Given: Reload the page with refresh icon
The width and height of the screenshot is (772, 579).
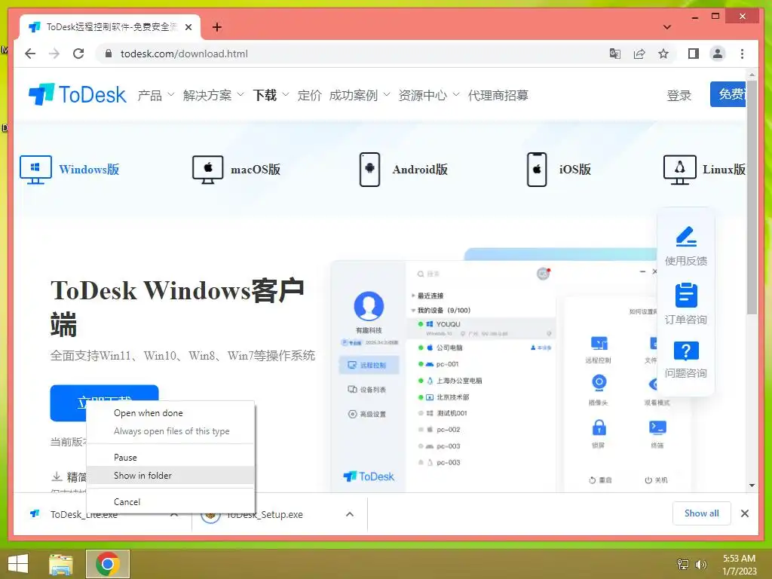Looking at the screenshot, I should tap(78, 54).
